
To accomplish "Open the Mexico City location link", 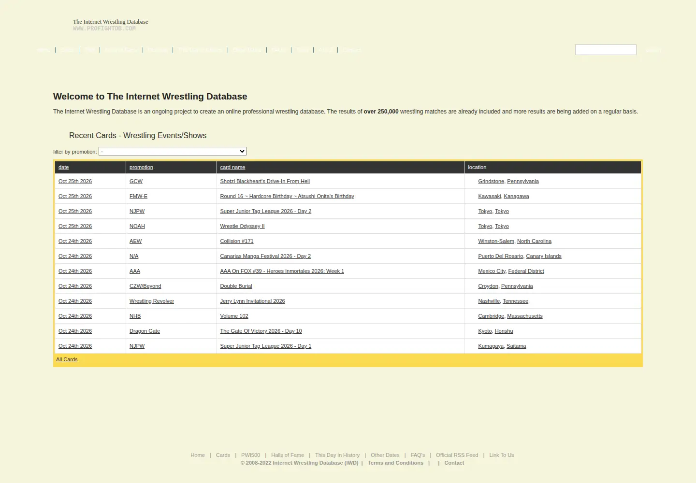I will 492,271.
